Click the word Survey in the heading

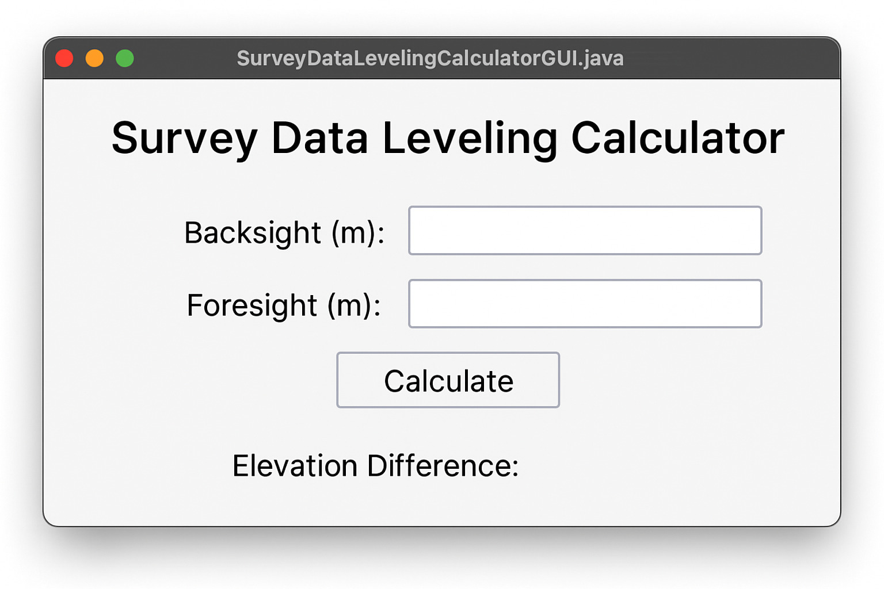click(x=184, y=139)
